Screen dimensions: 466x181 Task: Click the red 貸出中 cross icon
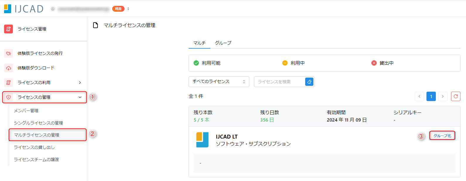coord(374,63)
